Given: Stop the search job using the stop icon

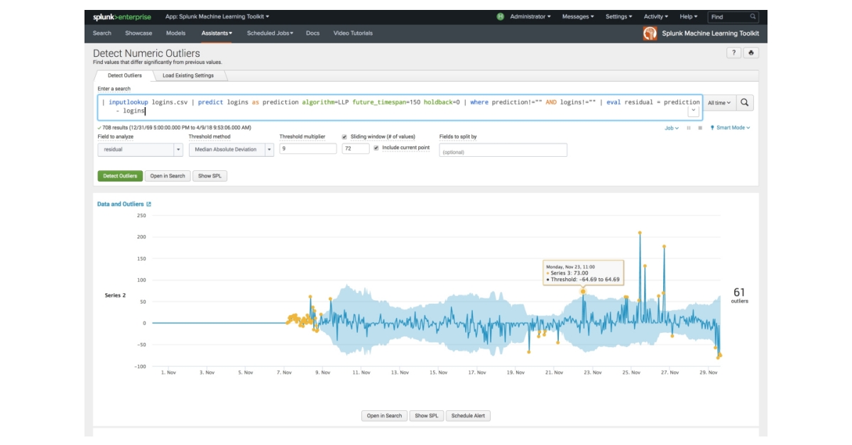Looking at the screenshot, I should point(700,127).
